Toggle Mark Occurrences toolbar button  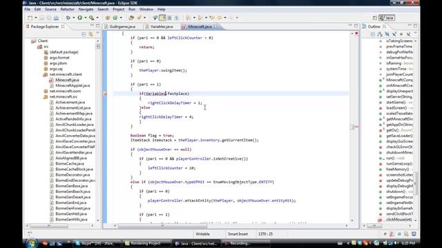pyautogui.click(x=163, y=18)
